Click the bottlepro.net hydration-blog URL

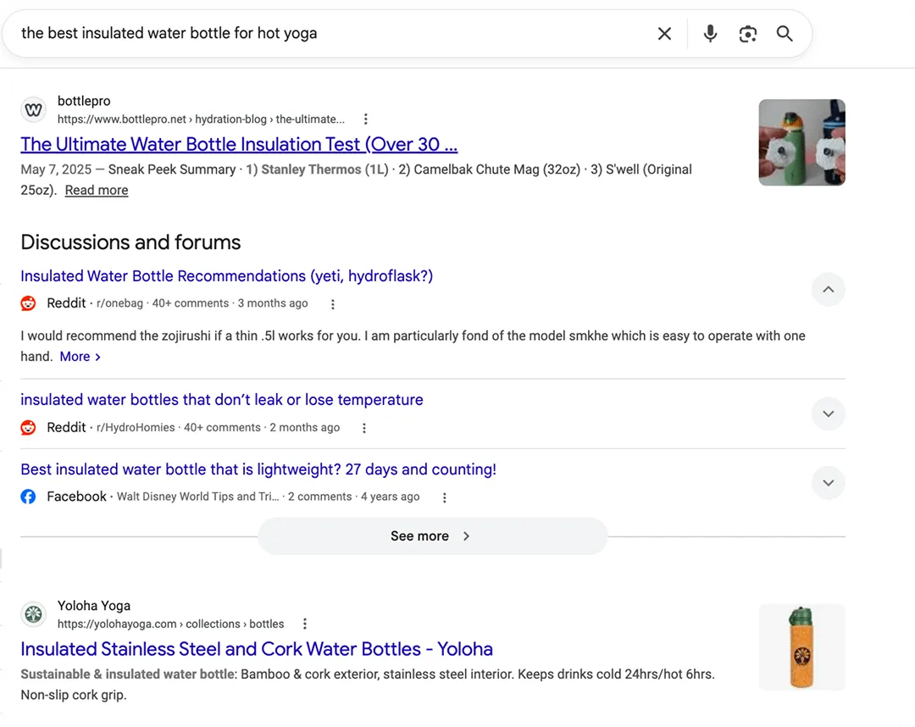pos(201,119)
